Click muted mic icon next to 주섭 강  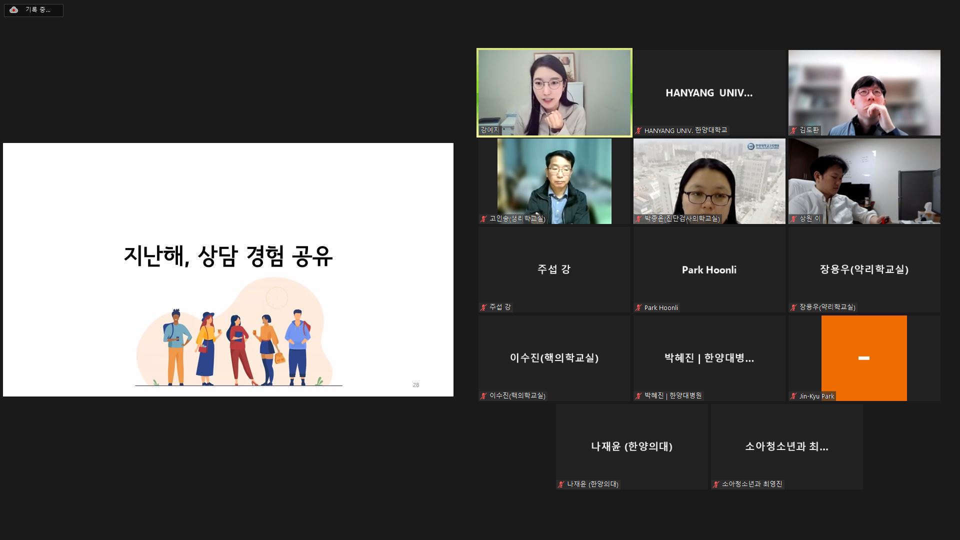tap(483, 307)
